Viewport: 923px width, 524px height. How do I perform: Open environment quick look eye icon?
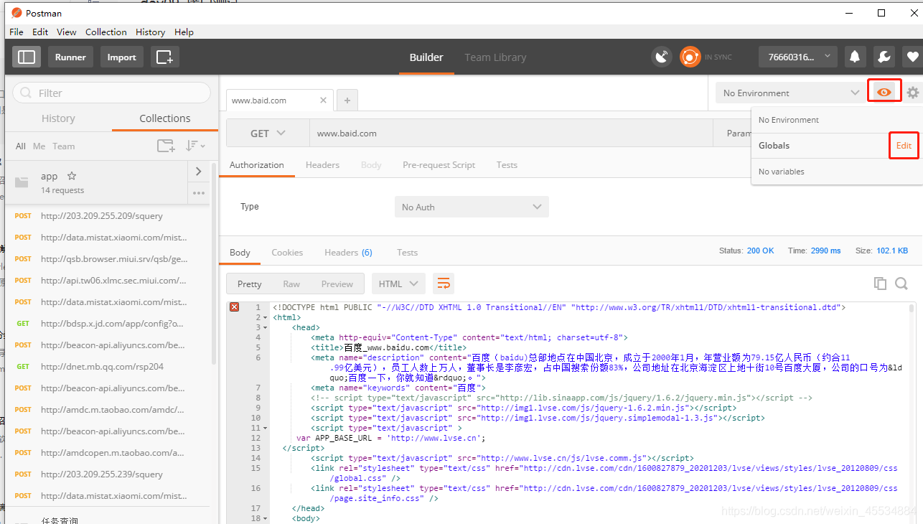[884, 92]
